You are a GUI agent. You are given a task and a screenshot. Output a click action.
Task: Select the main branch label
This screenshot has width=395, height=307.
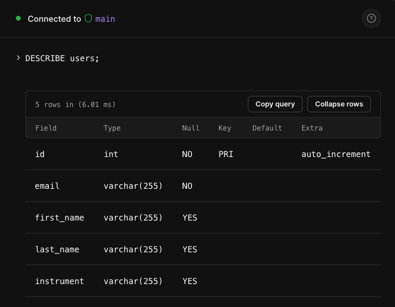click(x=105, y=19)
